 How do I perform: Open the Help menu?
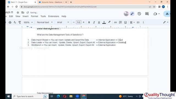(64, 16)
